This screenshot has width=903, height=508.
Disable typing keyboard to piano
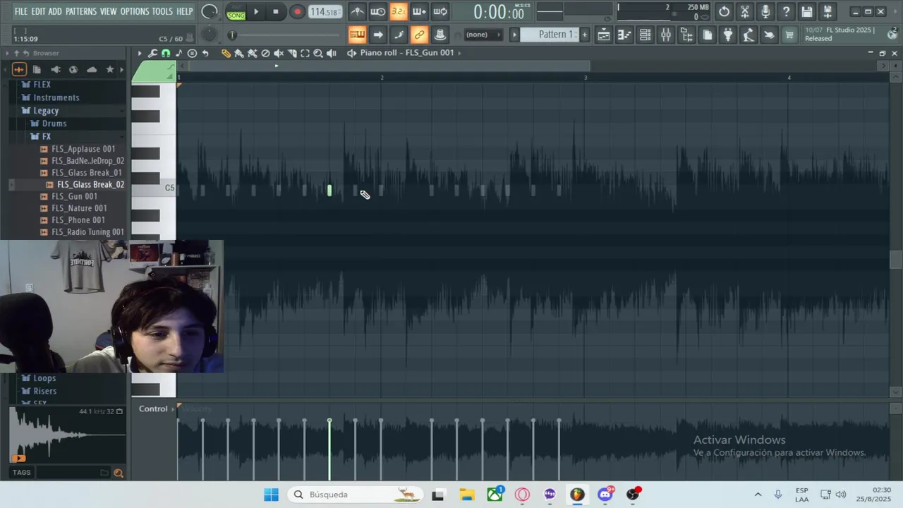click(358, 35)
